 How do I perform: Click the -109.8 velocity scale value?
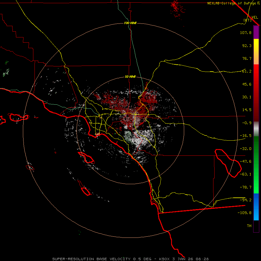point(244,213)
